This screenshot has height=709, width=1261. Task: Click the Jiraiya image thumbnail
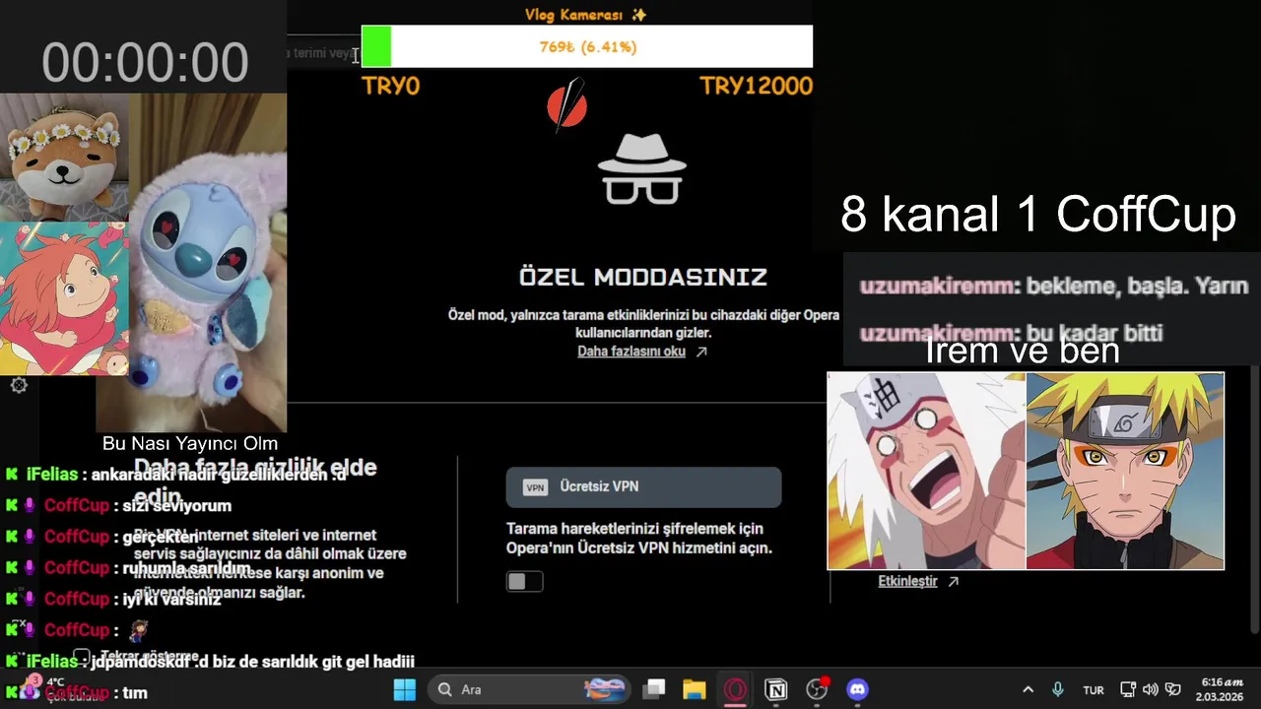tap(926, 471)
